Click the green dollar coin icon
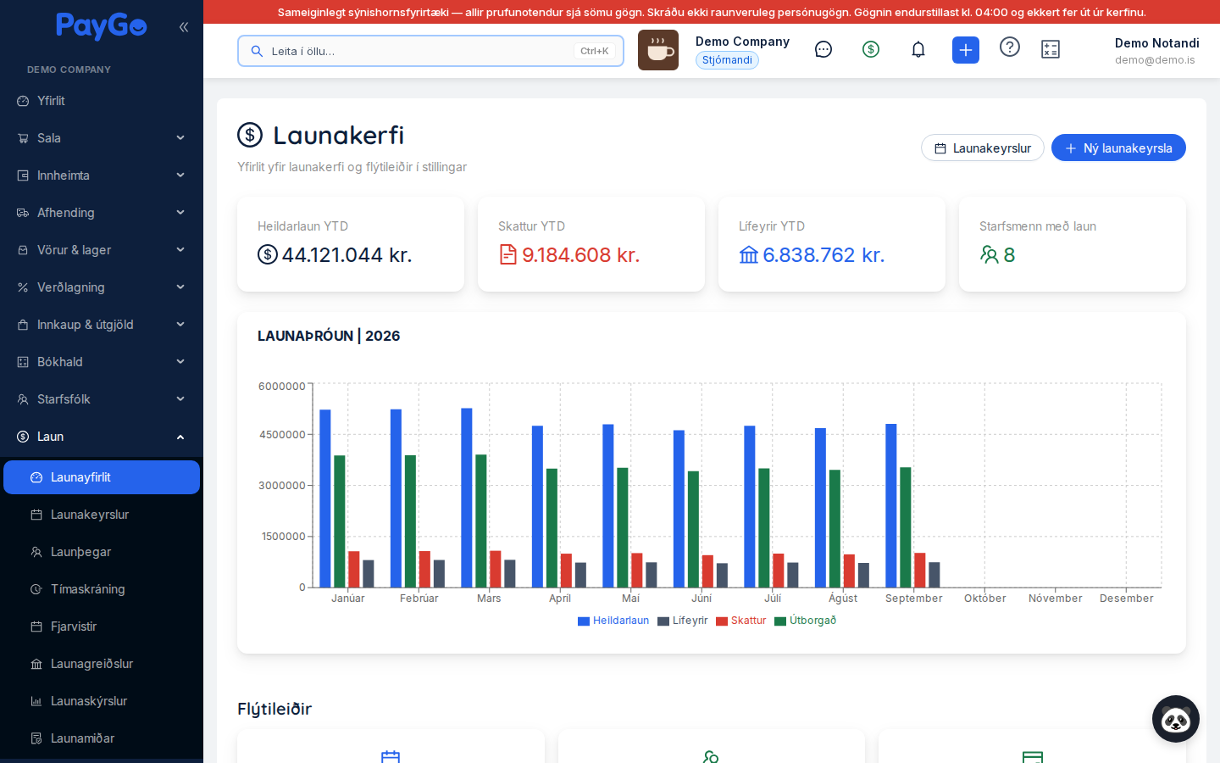Image resolution: width=1220 pixels, height=763 pixels. [871, 50]
